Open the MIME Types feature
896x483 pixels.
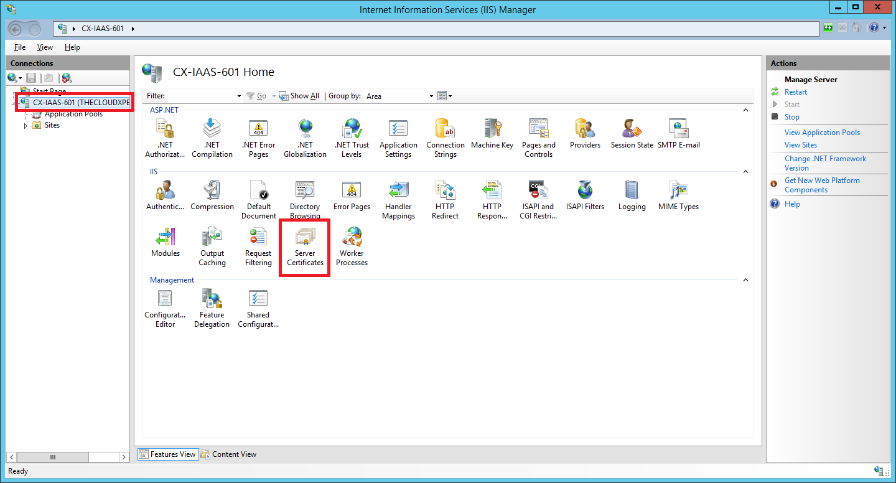point(678,195)
